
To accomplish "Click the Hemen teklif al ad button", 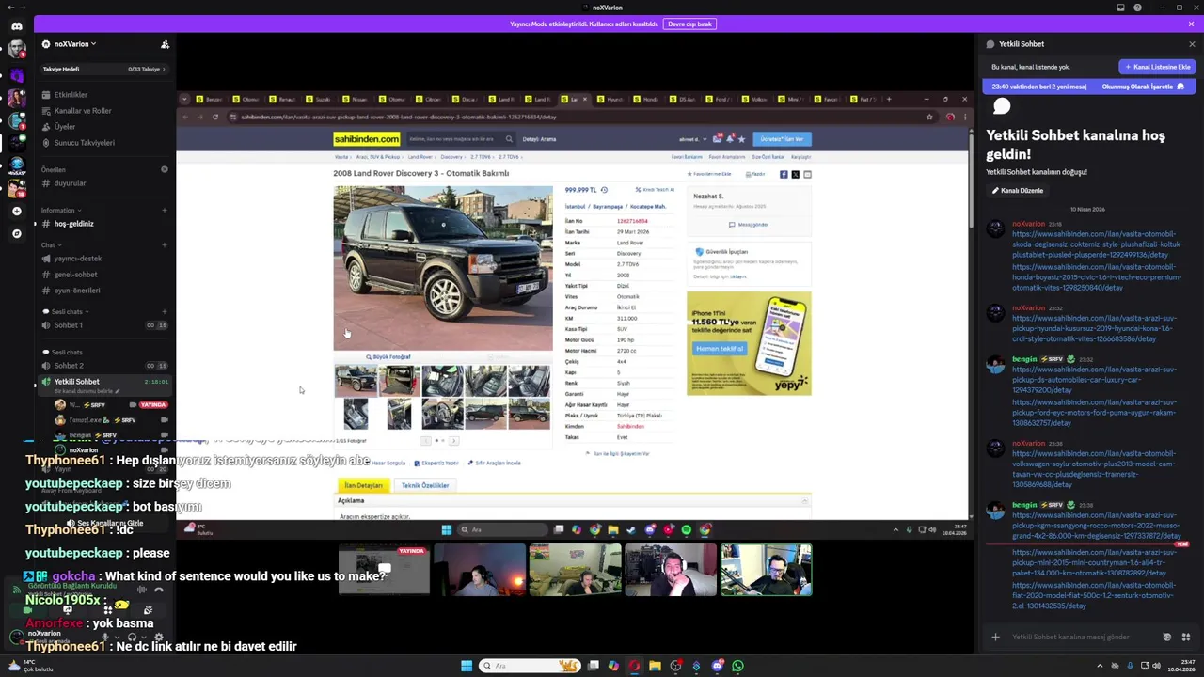I will tap(720, 349).
